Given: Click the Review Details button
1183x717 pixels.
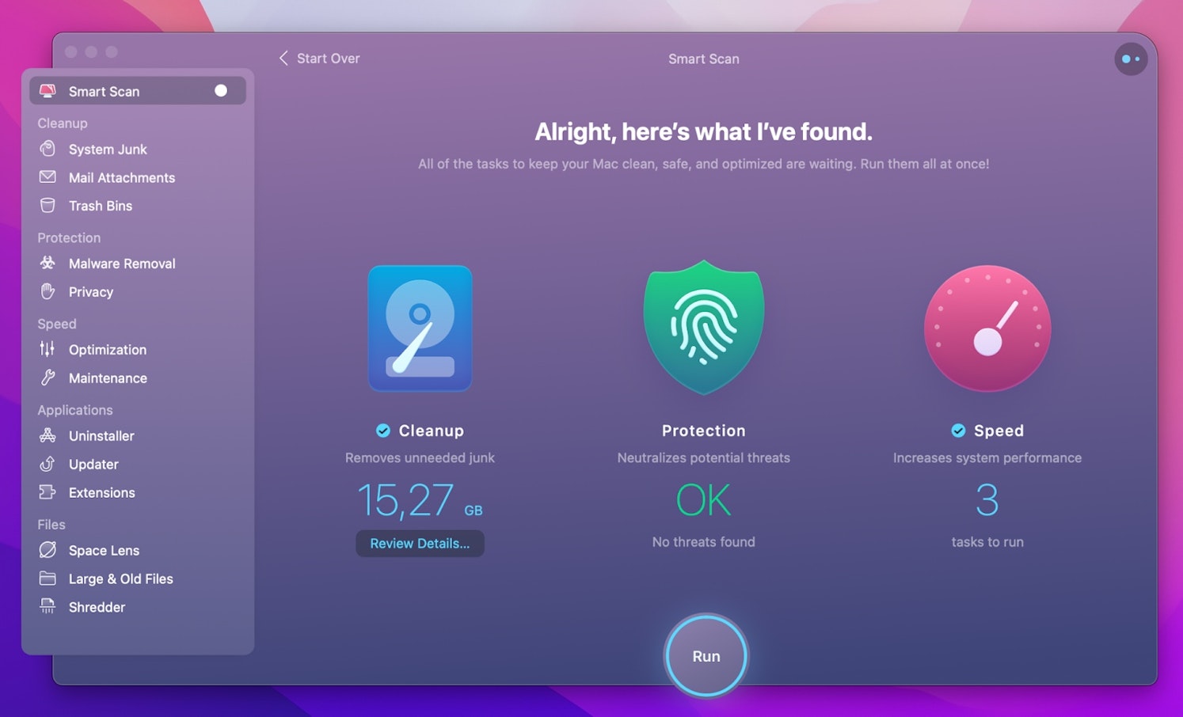Looking at the screenshot, I should point(420,544).
